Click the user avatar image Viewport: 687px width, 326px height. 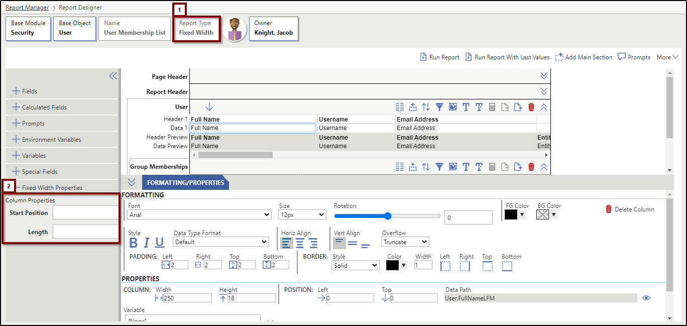coord(234,29)
